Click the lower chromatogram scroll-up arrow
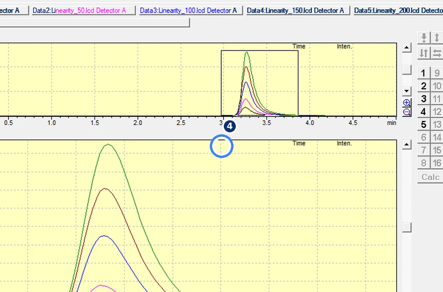Image resolution: width=443 pixels, height=292 pixels. [406, 144]
